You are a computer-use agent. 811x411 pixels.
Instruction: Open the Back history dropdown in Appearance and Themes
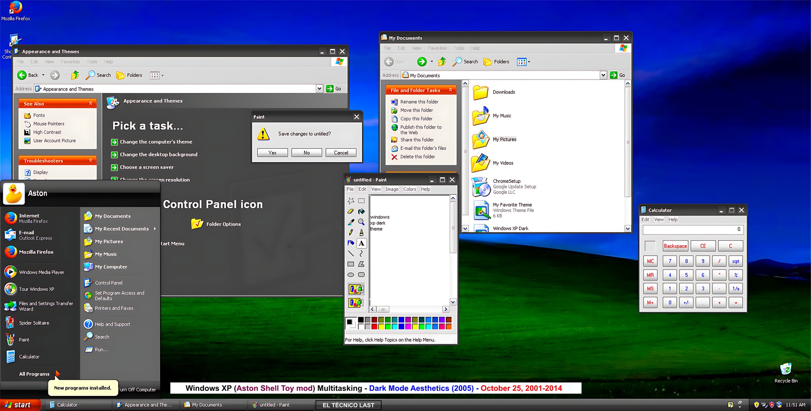tap(43, 75)
